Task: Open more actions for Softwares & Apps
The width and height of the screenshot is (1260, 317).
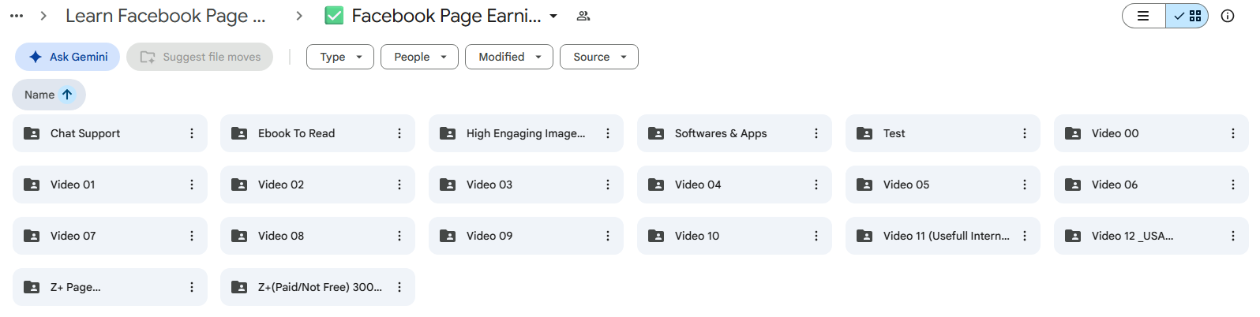Action: (x=816, y=133)
